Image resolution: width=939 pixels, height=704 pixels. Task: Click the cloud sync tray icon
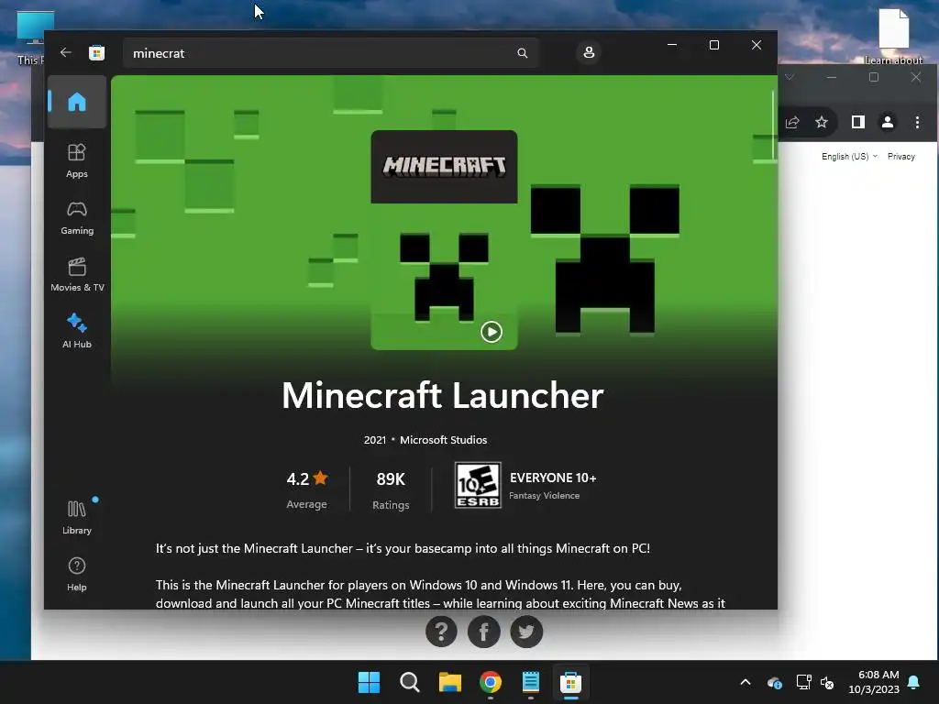click(774, 682)
